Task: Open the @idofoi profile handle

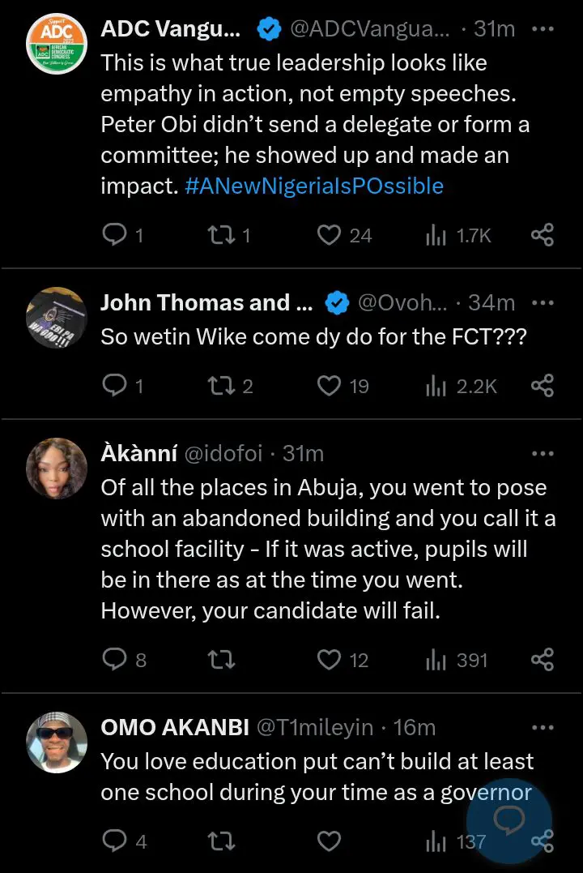Action: 223,453
